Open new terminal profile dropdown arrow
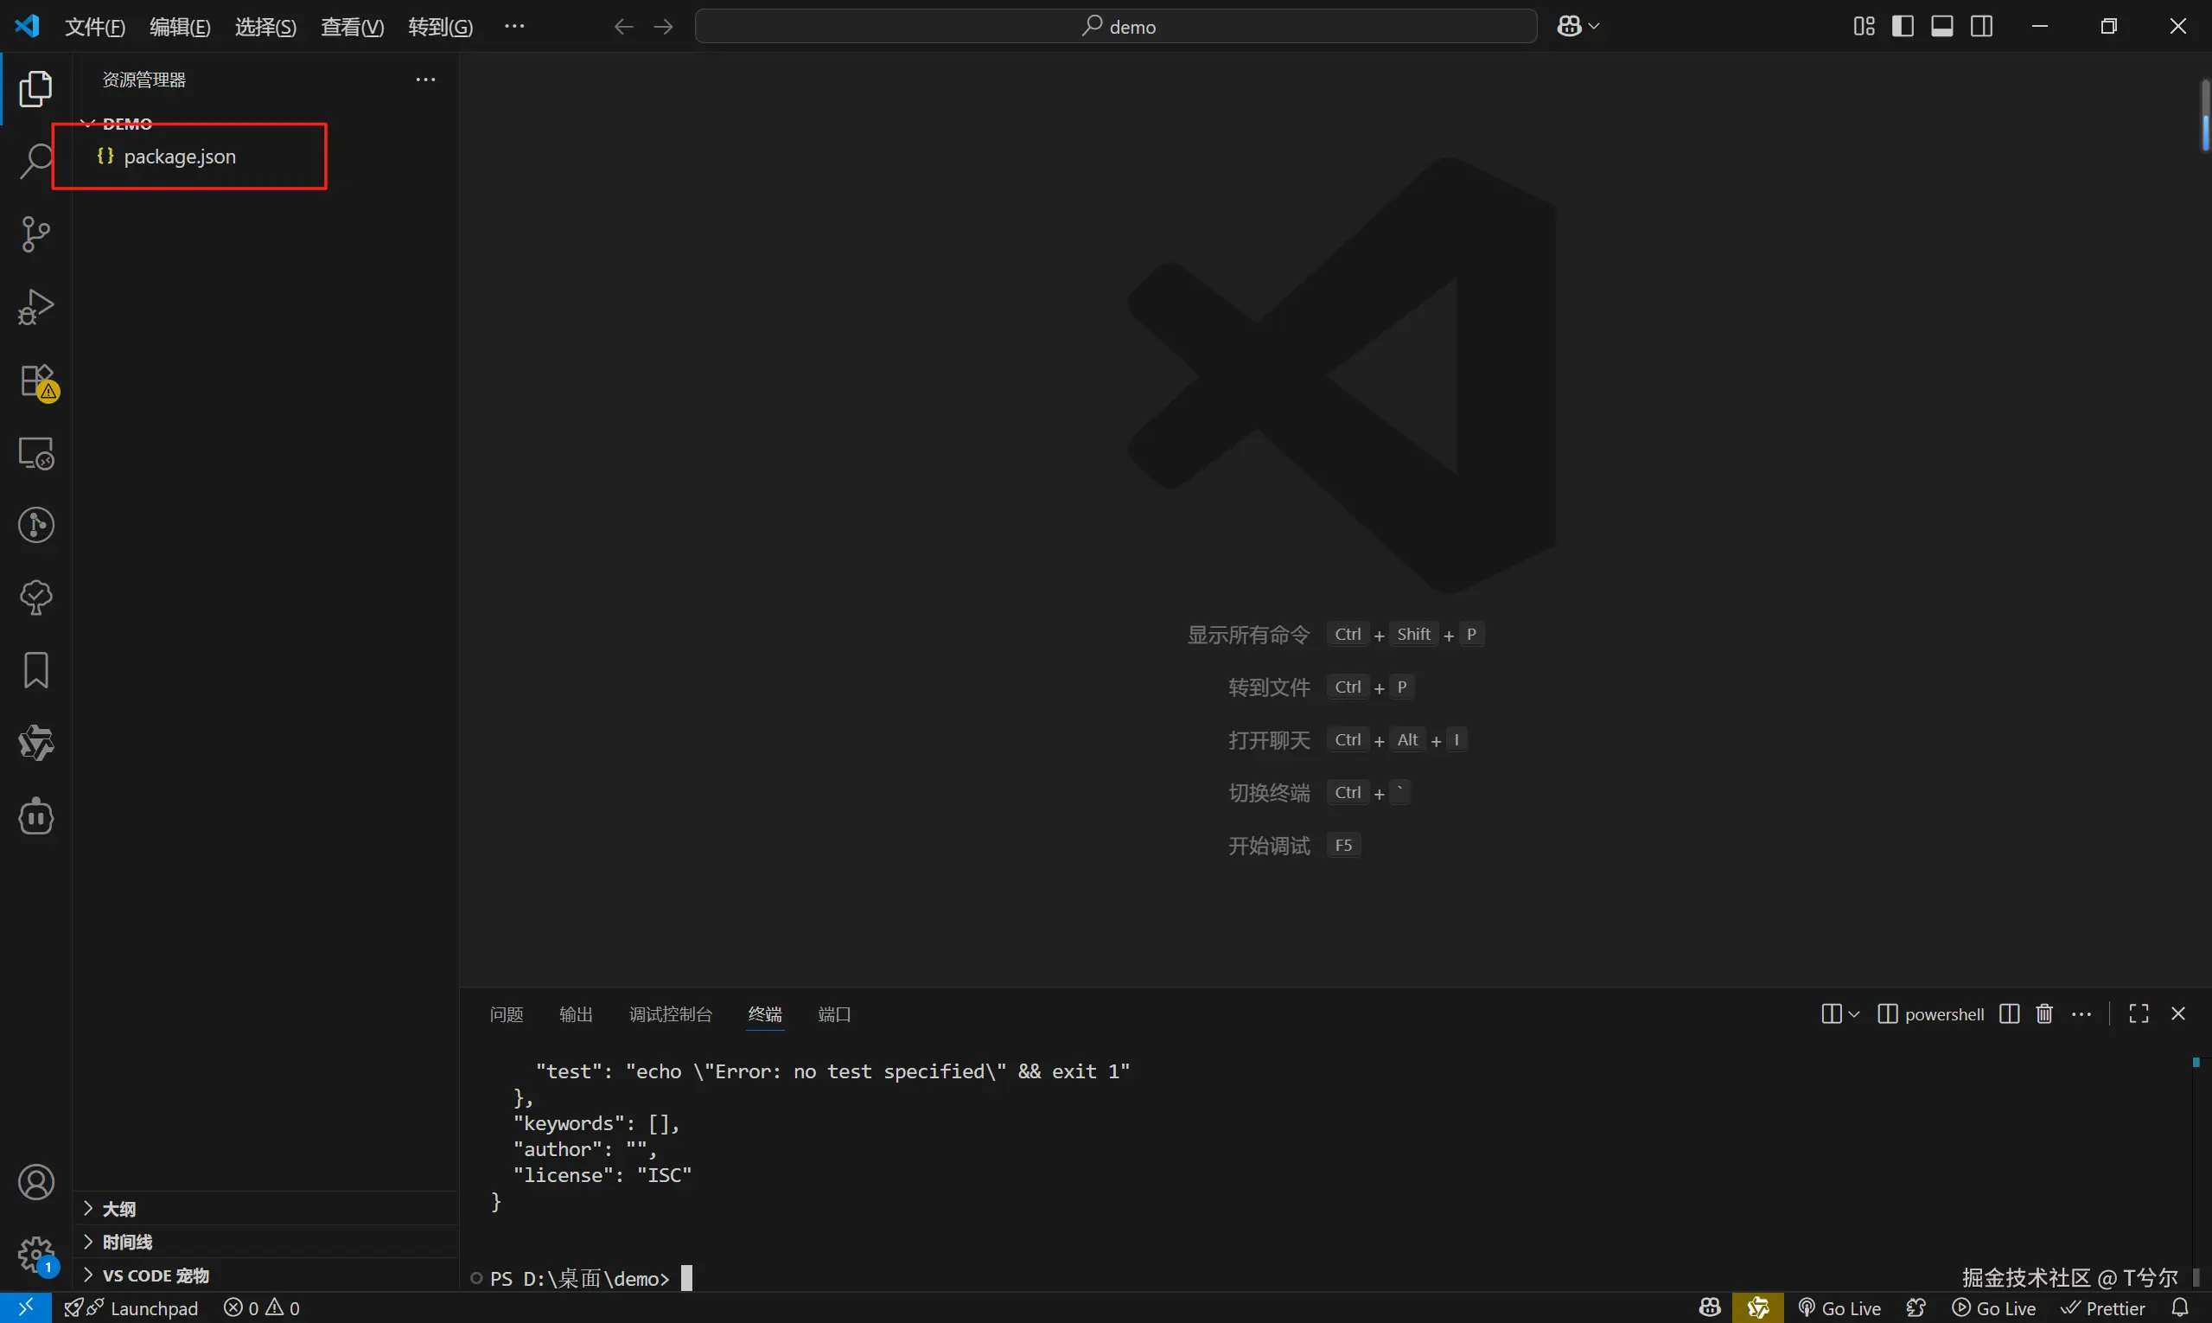2212x1323 pixels. coord(1855,1014)
